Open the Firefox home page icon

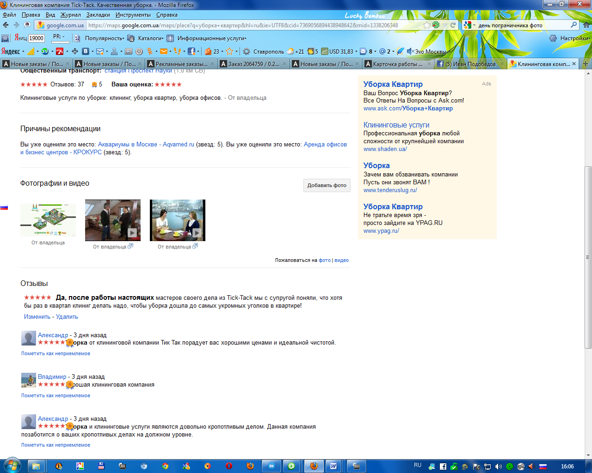click(586, 25)
